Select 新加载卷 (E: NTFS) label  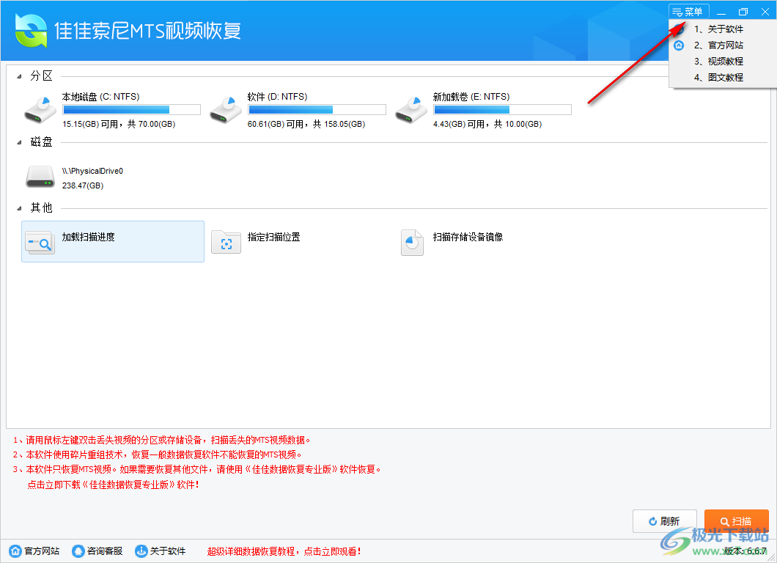pos(471,97)
